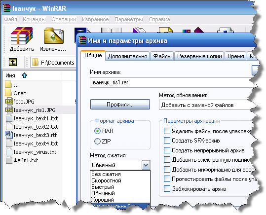
Task: Select file Іванчук_virus.txt
Action: click(x=35, y=152)
